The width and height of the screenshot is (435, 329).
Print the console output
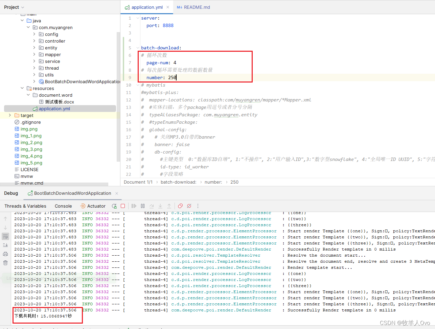(x=5, y=254)
